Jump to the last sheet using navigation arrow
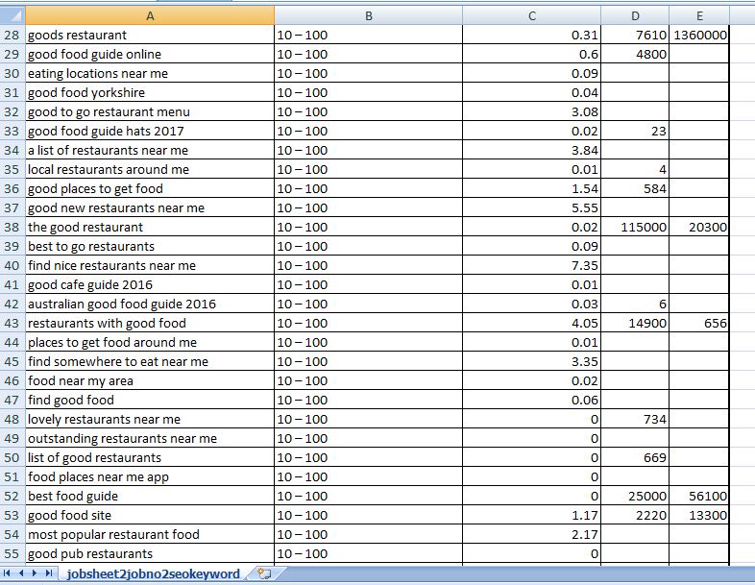 point(50,573)
